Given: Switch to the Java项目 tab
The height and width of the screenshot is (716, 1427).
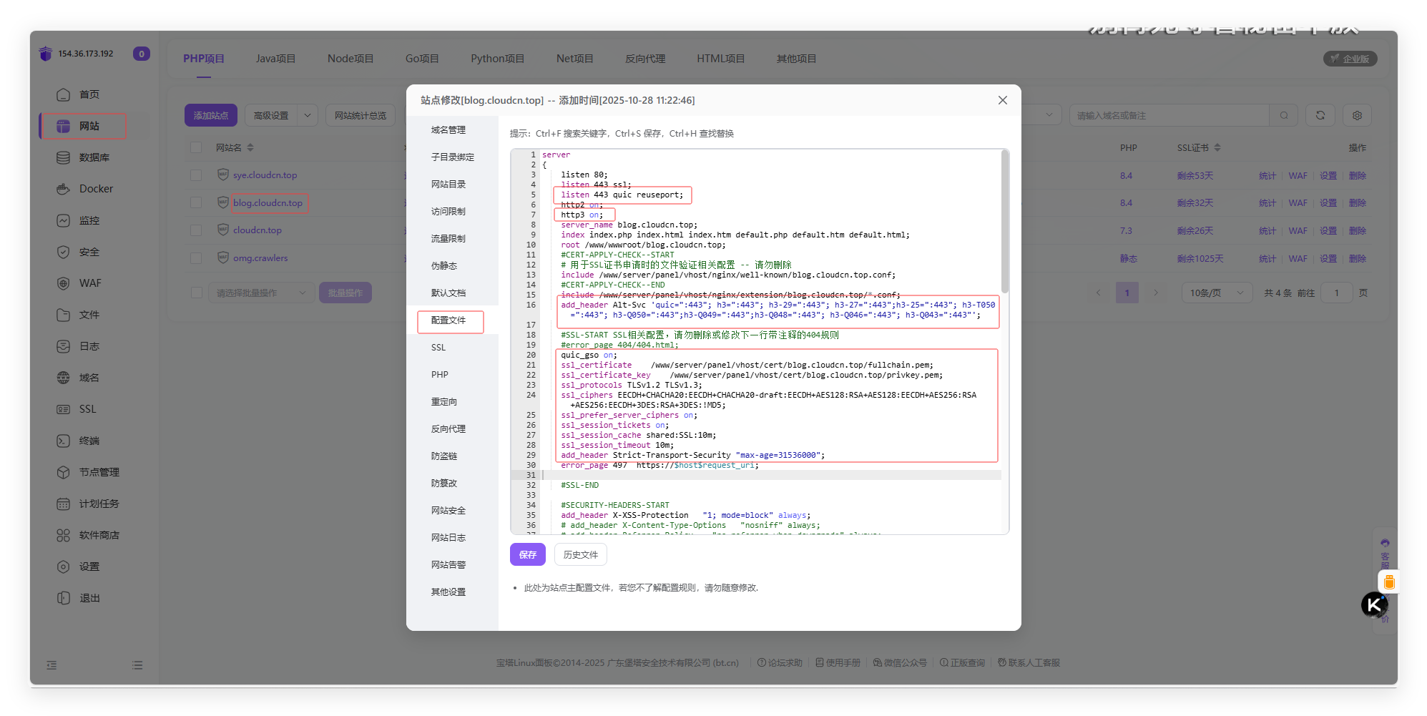Looking at the screenshot, I should pyautogui.click(x=275, y=59).
